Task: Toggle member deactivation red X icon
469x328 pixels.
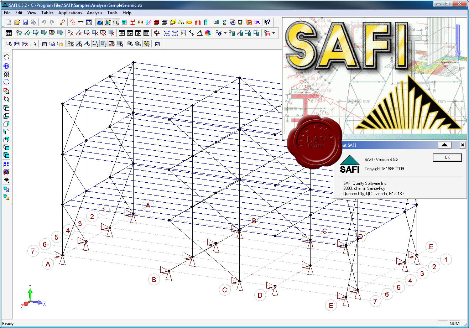Action: [79, 33]
